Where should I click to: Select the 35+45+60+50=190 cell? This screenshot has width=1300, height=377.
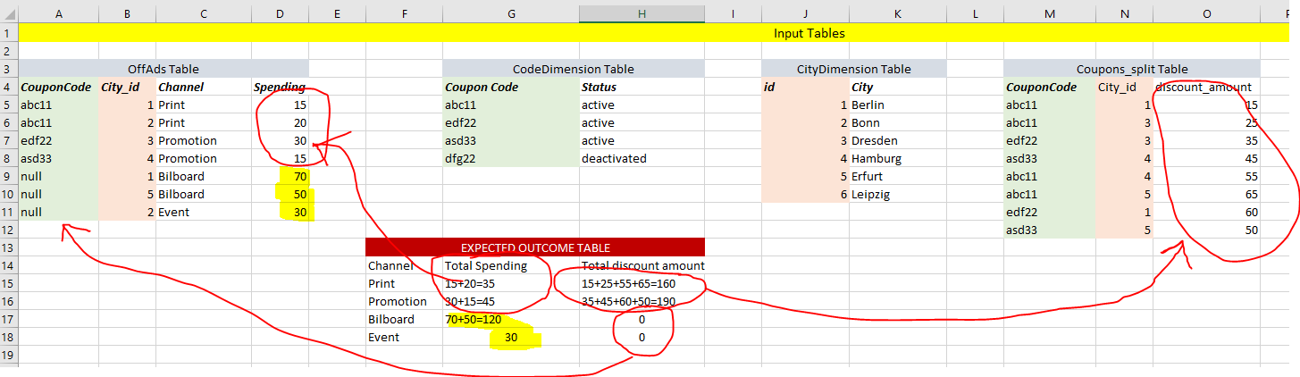642,301
